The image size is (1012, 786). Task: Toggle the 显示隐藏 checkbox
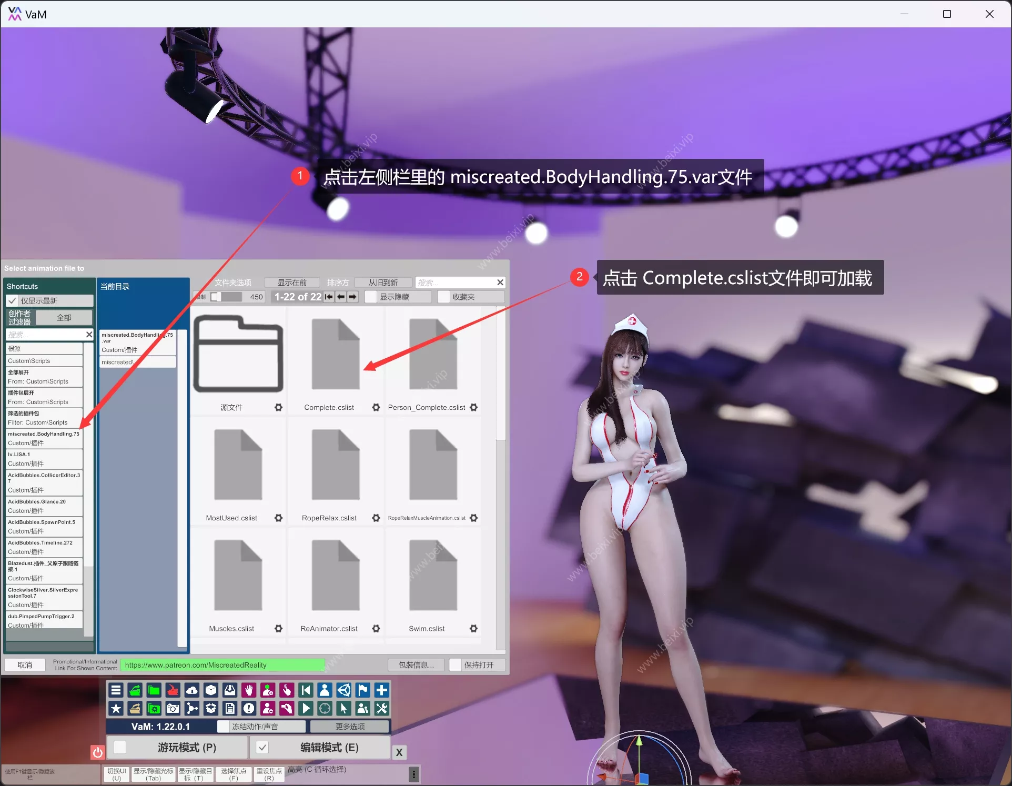pyautogui.click(x=371, y=297)
